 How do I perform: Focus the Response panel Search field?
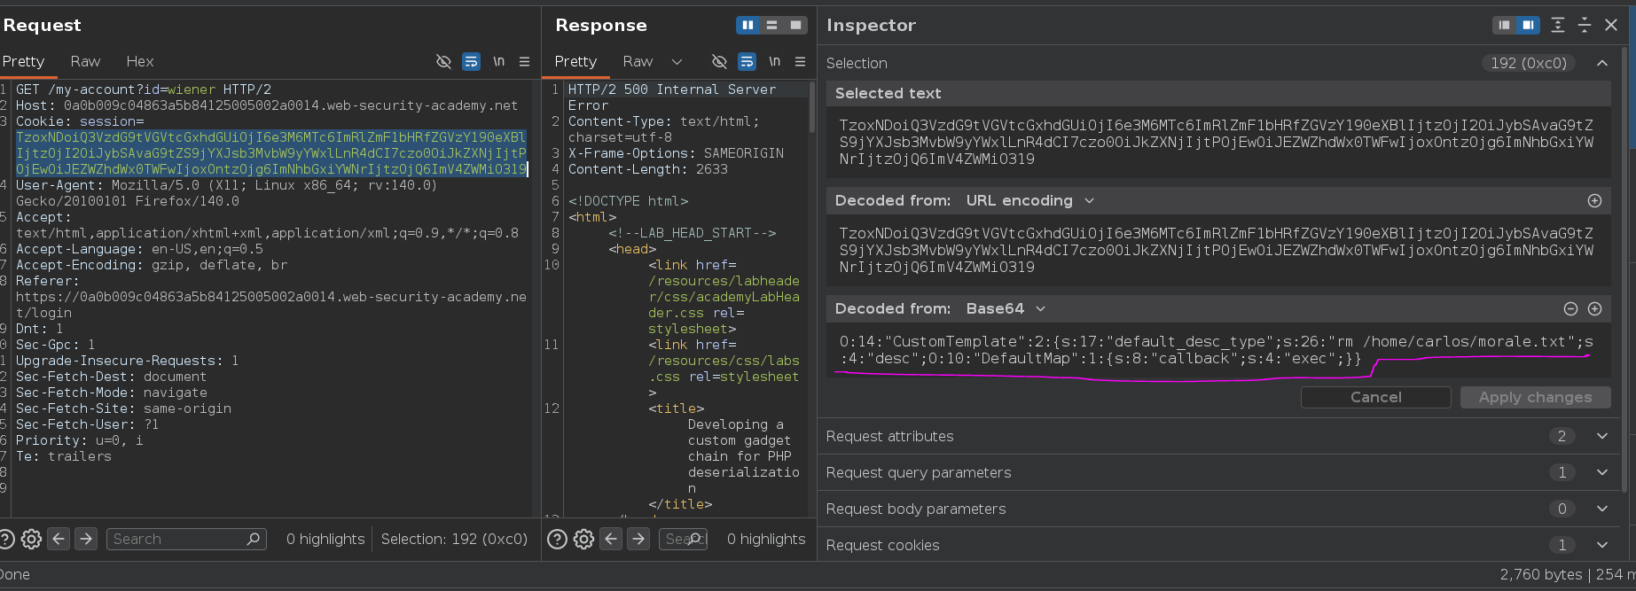(683, 539)
